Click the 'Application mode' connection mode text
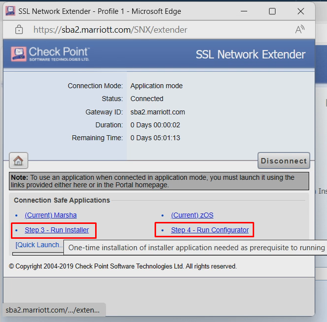This screenshot has width=327, height=322. (x=157, y=86)
